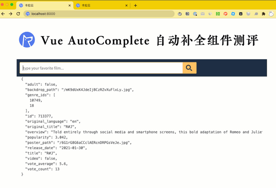Close the second 卡拉云 tab
The image size is (276, 188).
126,6
